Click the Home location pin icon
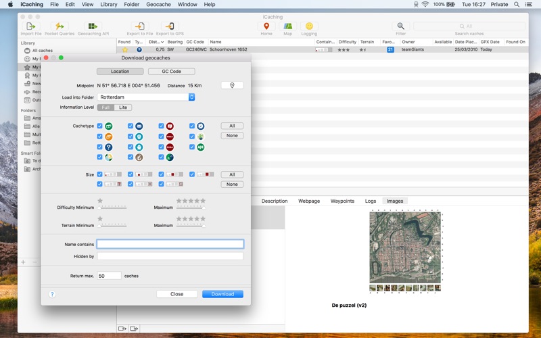The width and height of the screenshot is (541, 338). click(266, 26)
